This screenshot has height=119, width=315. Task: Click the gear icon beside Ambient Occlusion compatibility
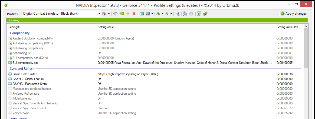coord(10,38)
